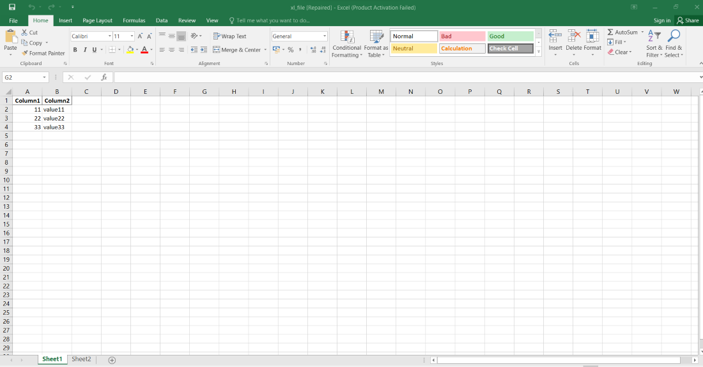Apply Percent Style format
This screenshot has width=703, height=367.
click(291, 50)
